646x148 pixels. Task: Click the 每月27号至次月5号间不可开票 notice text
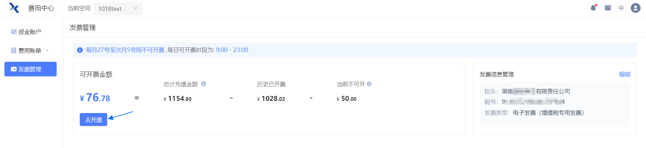125,50
